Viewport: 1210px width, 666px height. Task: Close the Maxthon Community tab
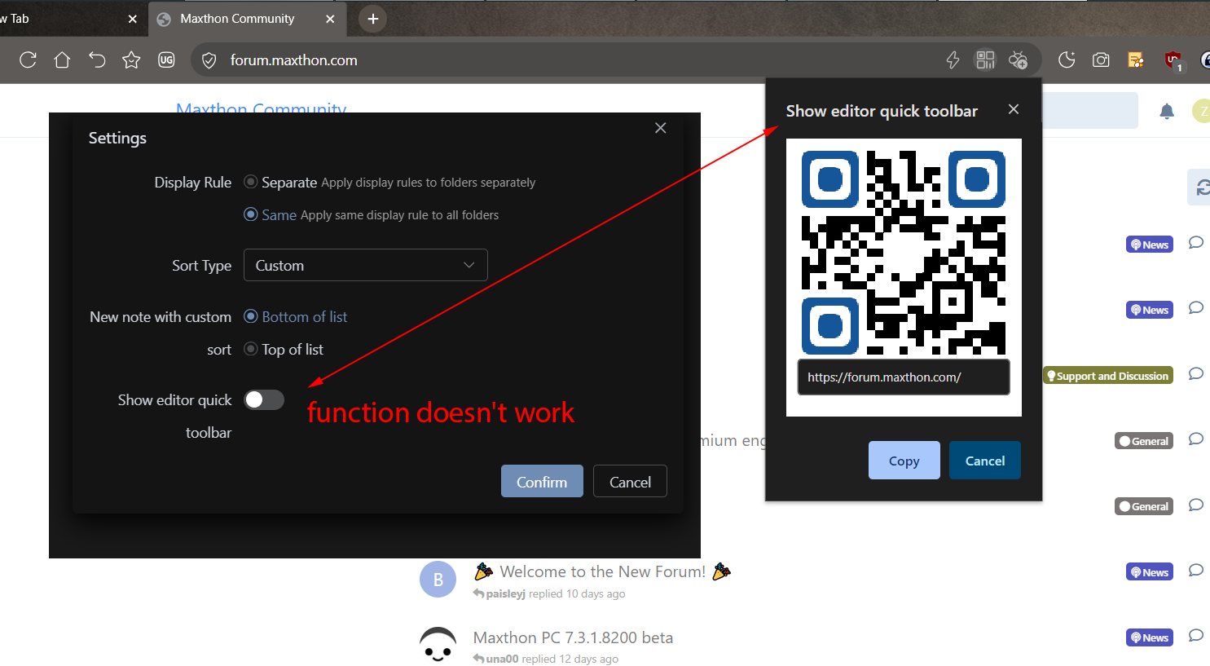(x=330, y=19)
